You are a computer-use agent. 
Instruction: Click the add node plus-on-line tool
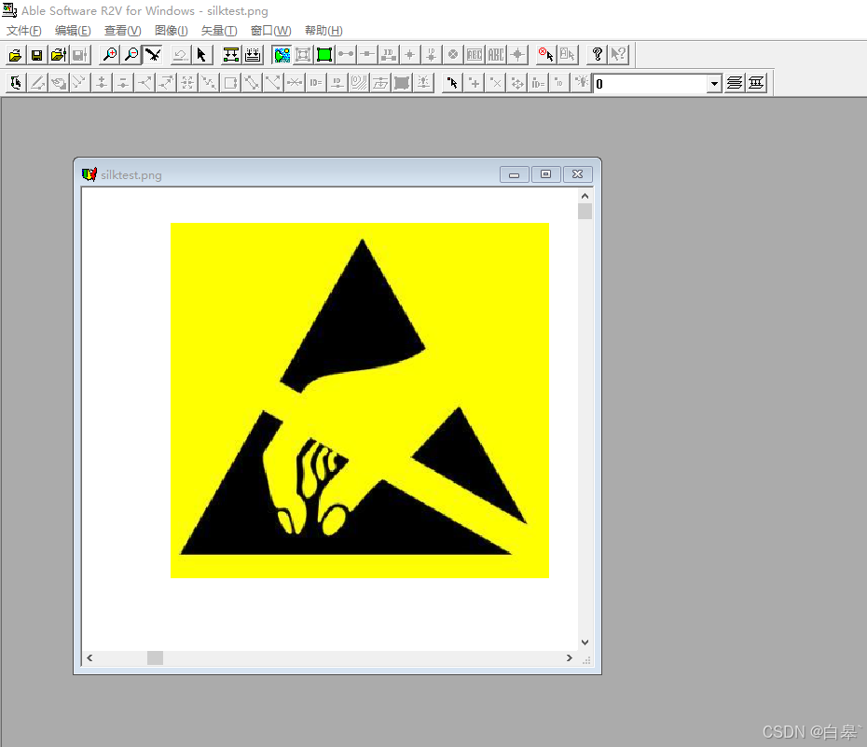tap(102, 83)
